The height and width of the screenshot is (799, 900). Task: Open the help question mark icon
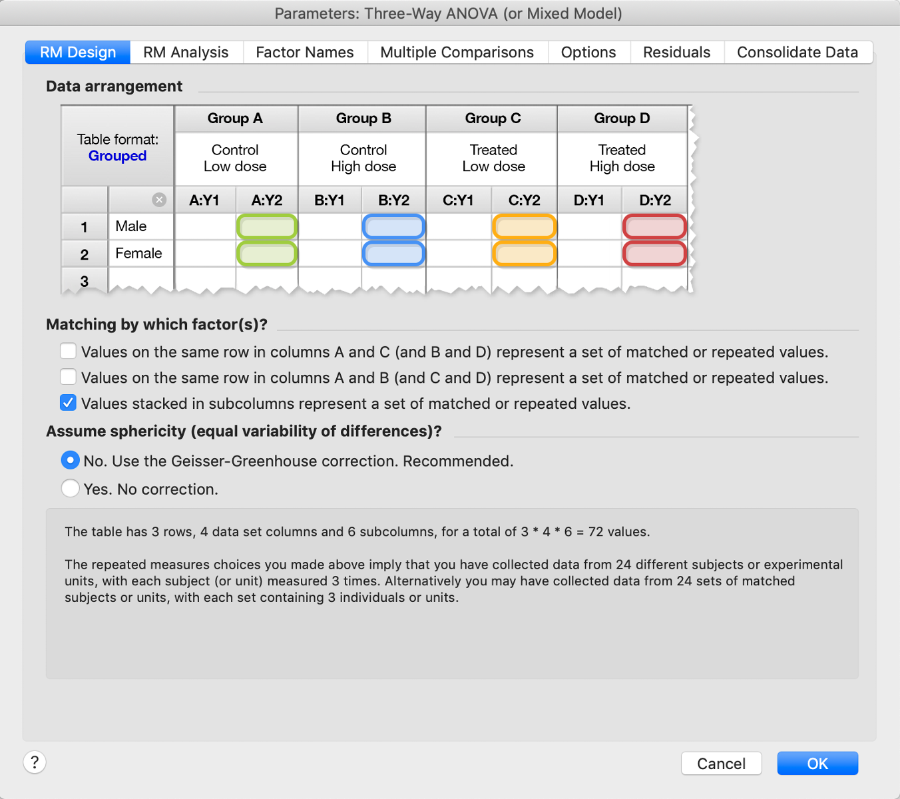coord(35,762)
